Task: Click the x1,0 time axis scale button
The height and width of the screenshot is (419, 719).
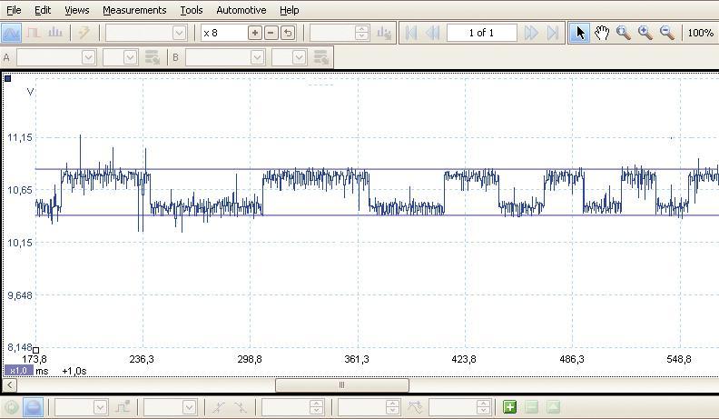Action: (19, 371)
